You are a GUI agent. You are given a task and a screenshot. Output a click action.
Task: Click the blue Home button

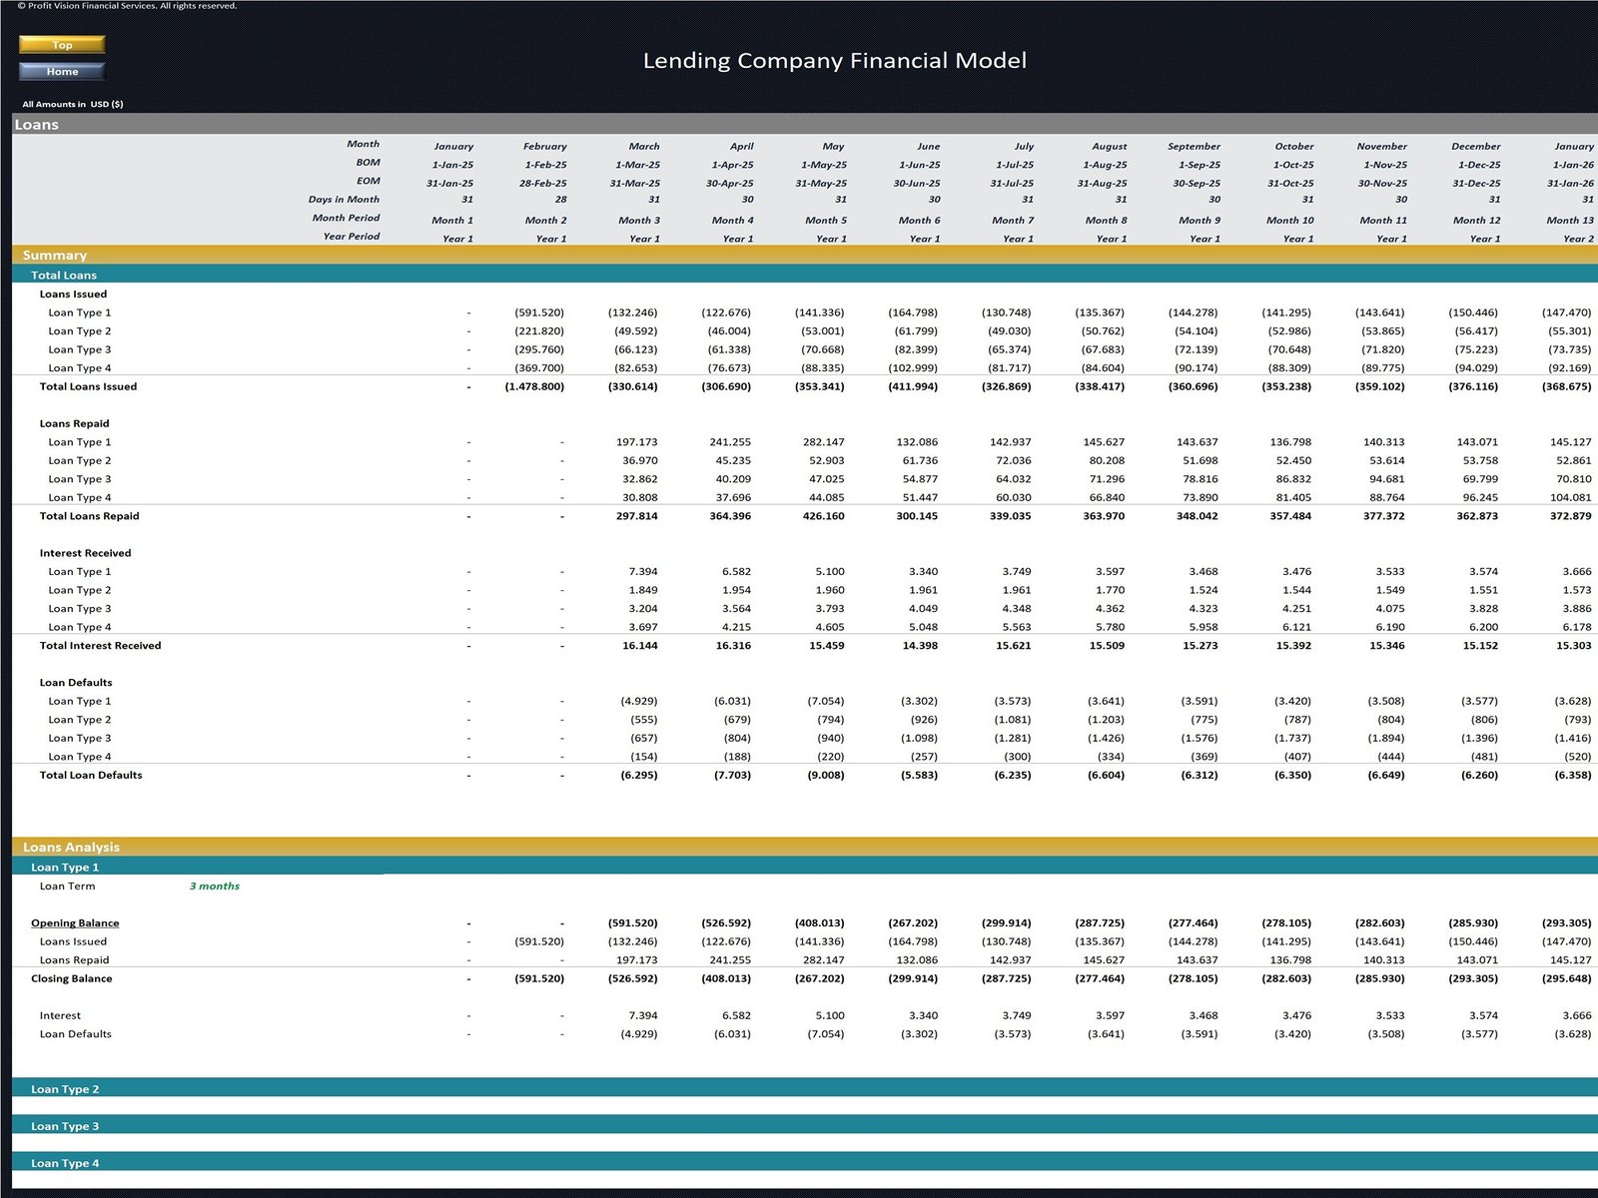coord(62,71)
